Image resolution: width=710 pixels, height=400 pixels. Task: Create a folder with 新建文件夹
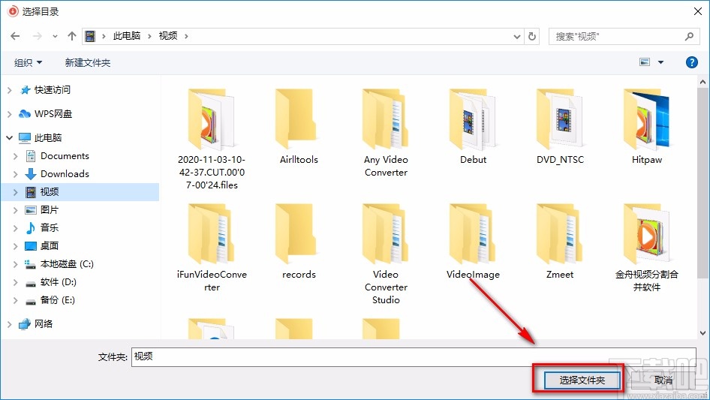click(87, 63)
